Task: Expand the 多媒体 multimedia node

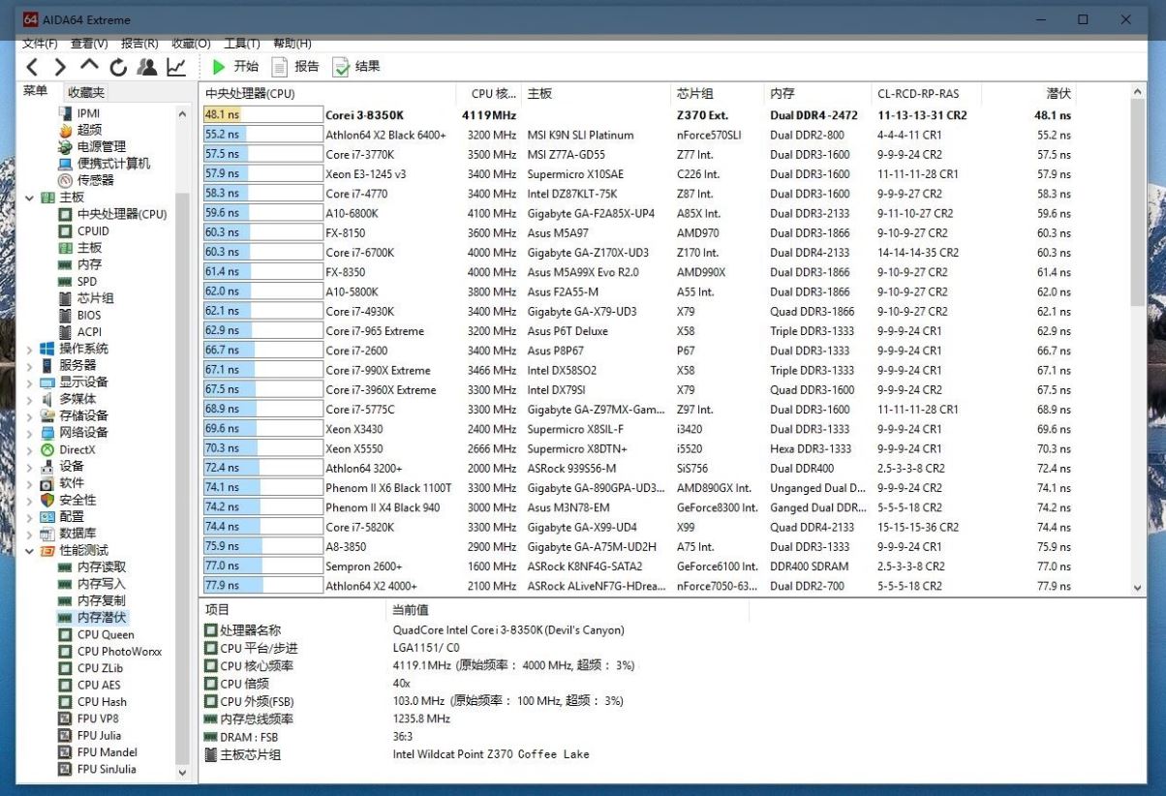Action: click(x=29, y=399)
